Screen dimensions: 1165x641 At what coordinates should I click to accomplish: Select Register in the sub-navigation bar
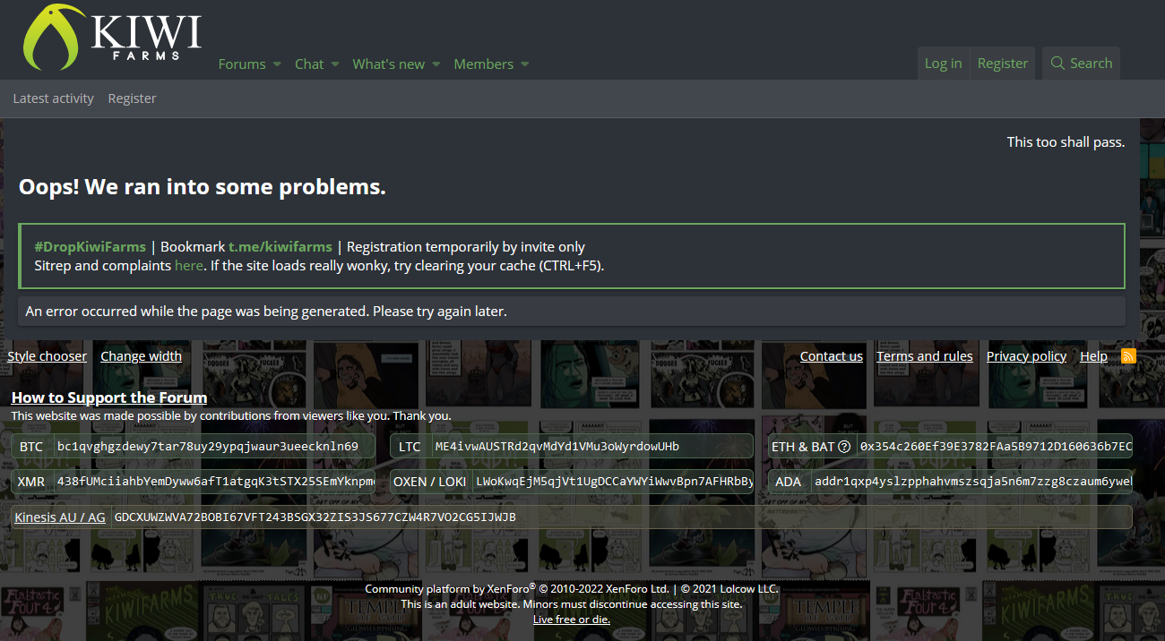133,98
